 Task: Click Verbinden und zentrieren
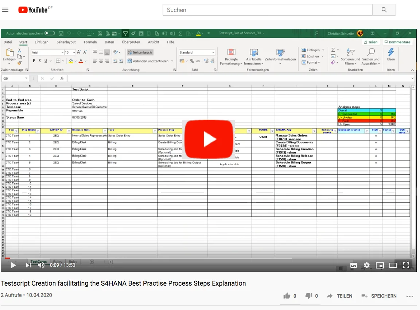148,61
